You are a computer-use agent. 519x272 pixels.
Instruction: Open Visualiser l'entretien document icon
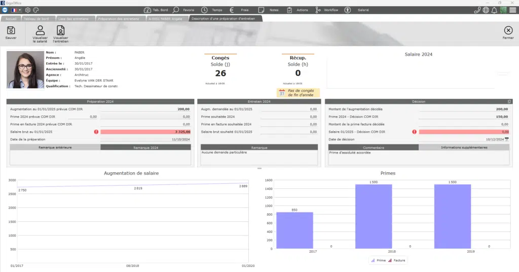pos(60,30)
